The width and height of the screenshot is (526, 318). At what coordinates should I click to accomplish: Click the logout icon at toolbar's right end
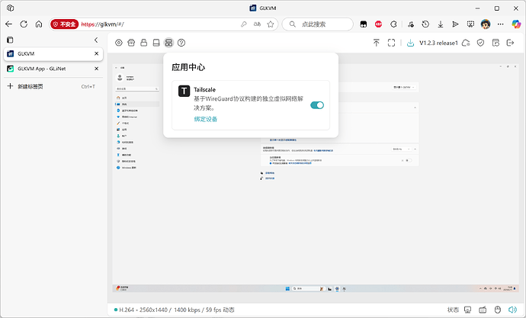[x=511, y=43]
